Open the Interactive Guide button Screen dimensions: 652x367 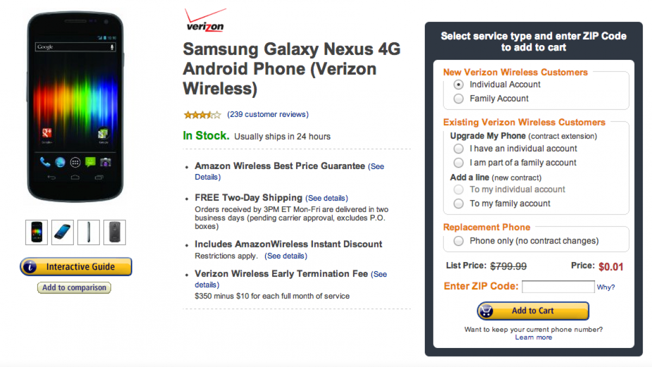76,267
